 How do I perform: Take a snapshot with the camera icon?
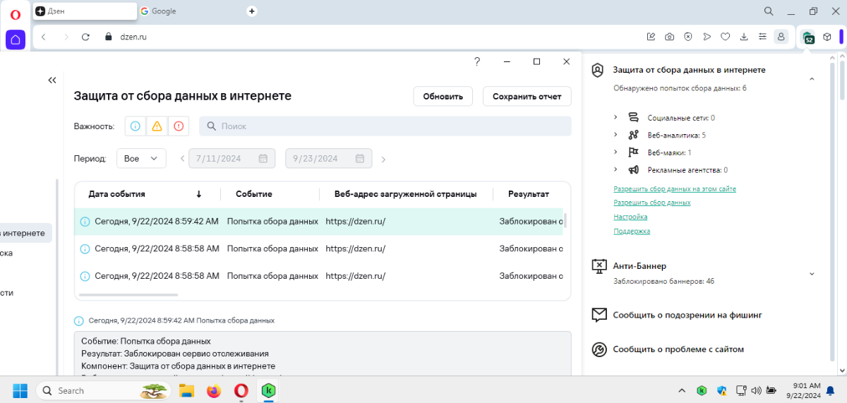[x=669, y=37]
